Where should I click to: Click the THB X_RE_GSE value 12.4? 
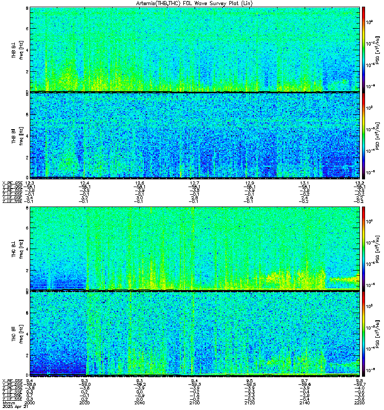tap(84, 183)
